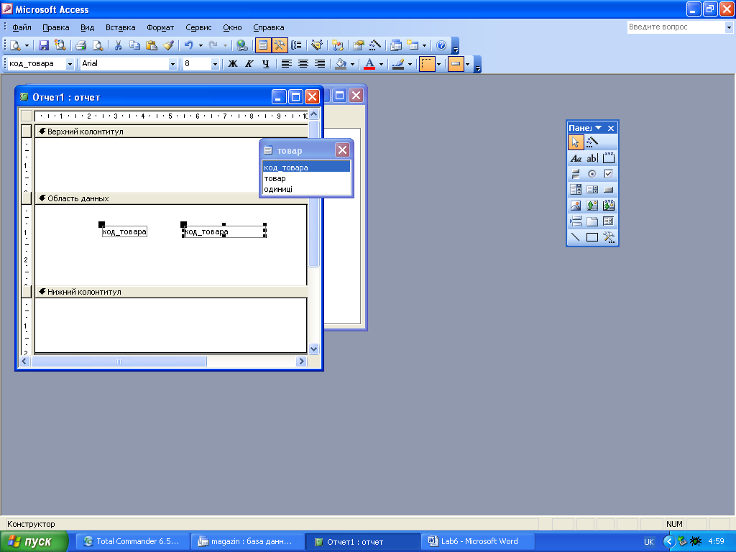The image size is (736, 552).
Task: Choose the Combo Box tool in the toolbox
Action: coord(576,190)
